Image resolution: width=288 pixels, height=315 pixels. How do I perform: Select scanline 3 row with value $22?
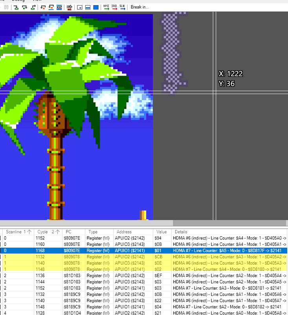144,300
